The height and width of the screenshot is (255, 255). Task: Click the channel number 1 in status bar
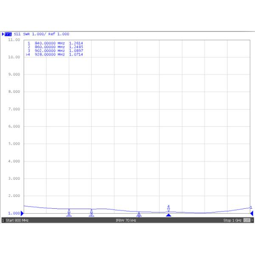pyautogui.click(x=3, y=220)
